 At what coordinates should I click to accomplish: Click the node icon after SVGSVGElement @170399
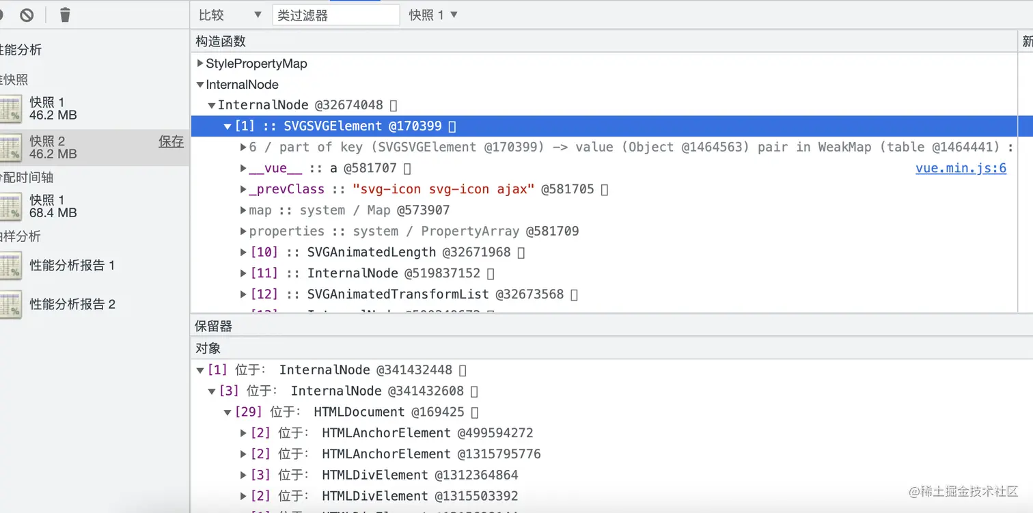[x=452, y=126]
